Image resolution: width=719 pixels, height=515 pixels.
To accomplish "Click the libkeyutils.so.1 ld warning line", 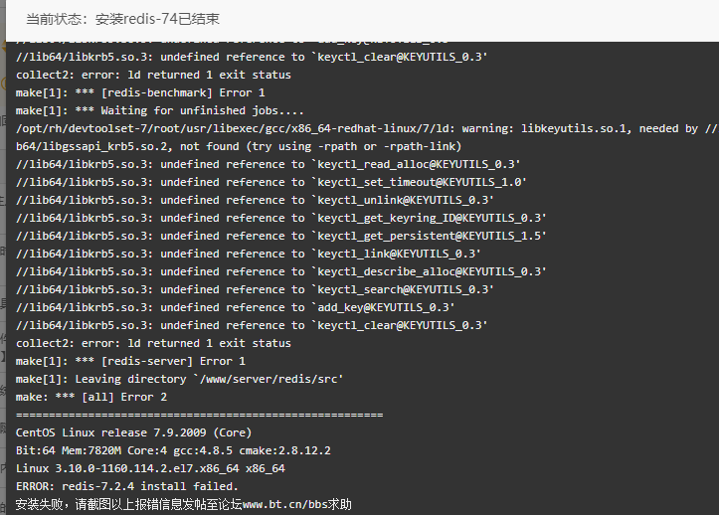I will tap(366, 128).
